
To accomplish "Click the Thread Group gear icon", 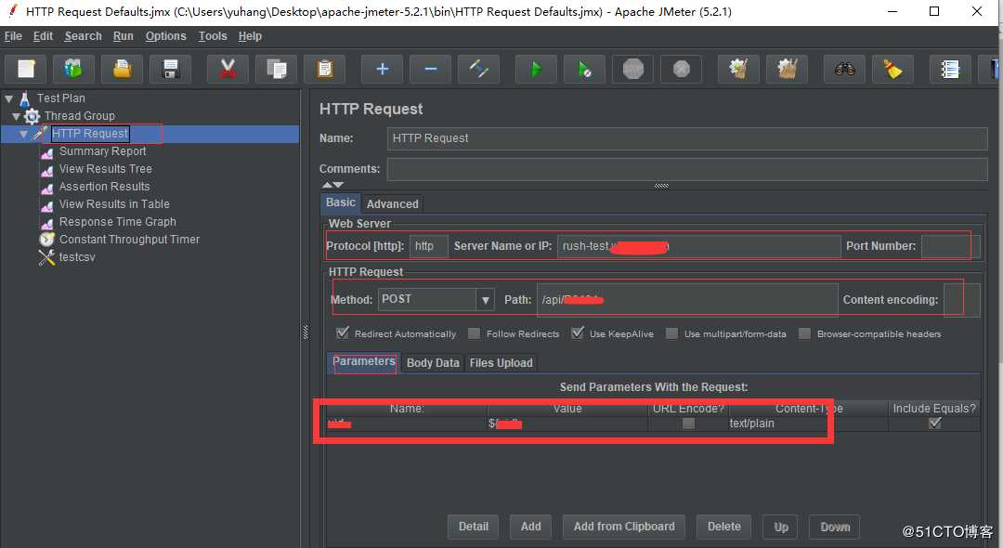I will pyautogui.click(x=32, y=116).
